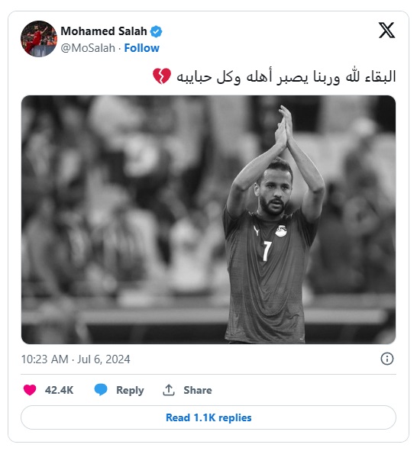Open the tweet info circle icon
The width and height of the screenshot is (417, 451).
click(x=387, y=359)
